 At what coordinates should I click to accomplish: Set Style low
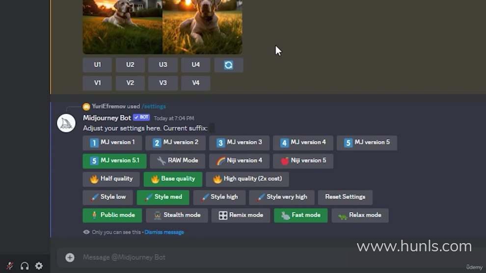(x=108, y=197)
